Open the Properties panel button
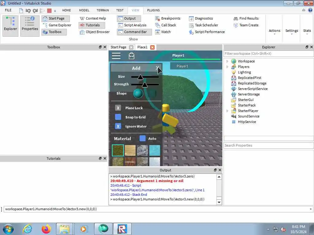 coord(30,26)
